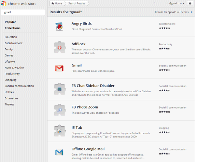Click the AdBlock puzzle-piece extension icon

click(x=60, y=47)
